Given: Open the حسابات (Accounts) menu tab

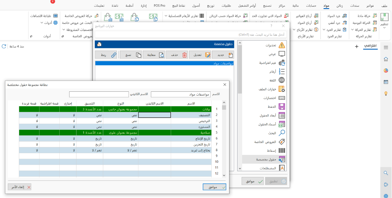Looking at the screenshot, I should pos(311,6).
